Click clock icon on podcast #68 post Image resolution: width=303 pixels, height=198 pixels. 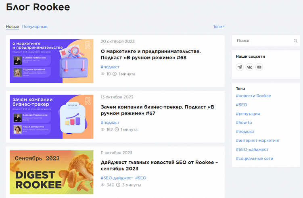[115, 74]
